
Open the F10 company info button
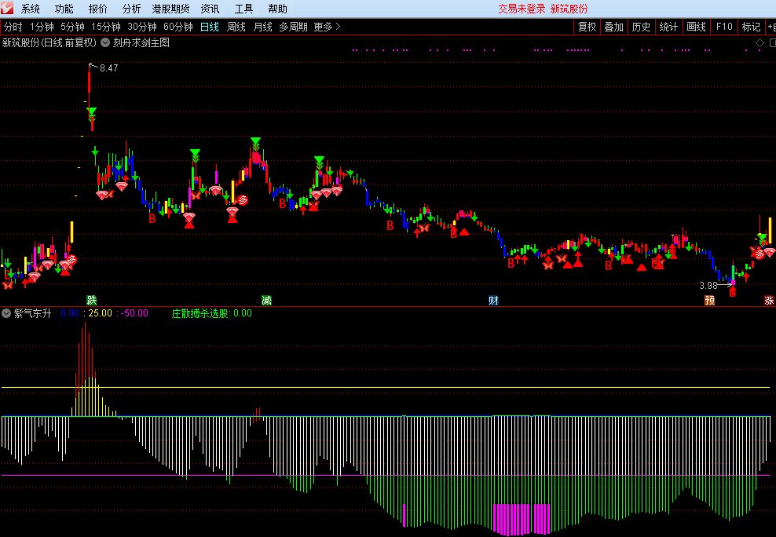[724, 27]
